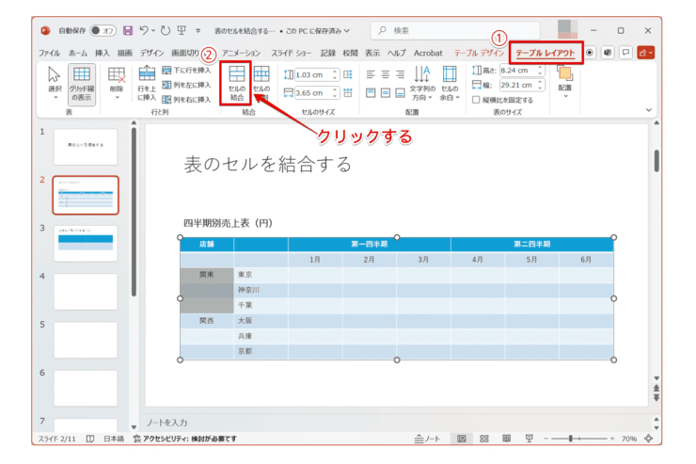Collapse the ribbon with chevron
Viewport: 696px width, 464px height.
tap(649, 110)
